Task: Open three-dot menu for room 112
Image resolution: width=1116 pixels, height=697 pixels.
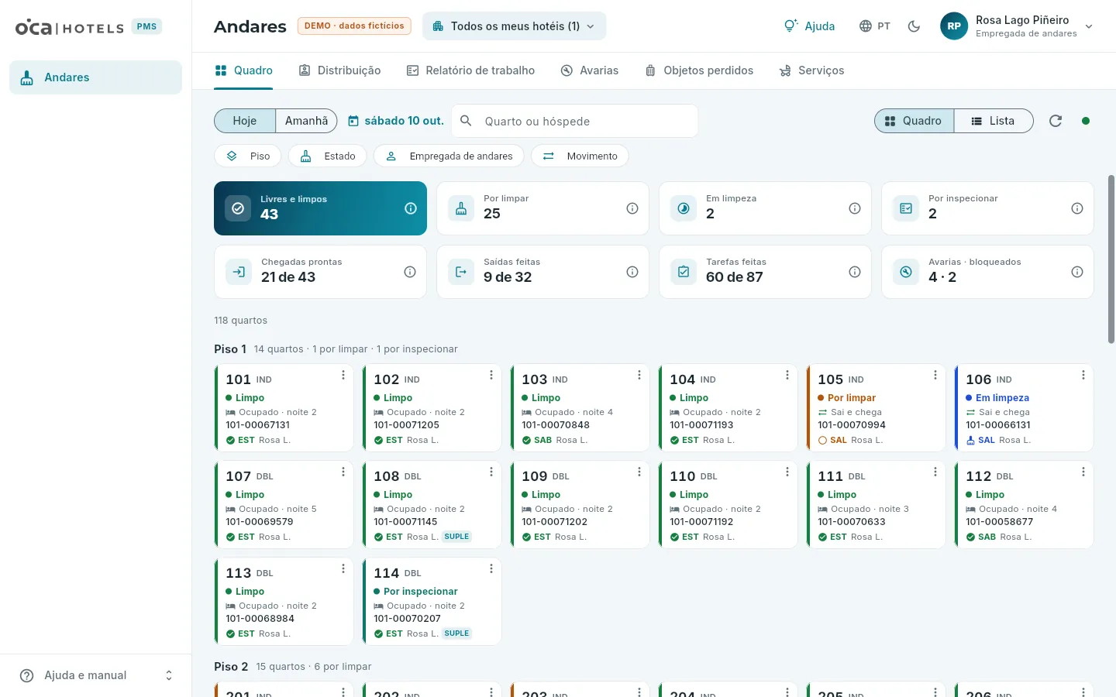Action: [x=1083, y=472]
